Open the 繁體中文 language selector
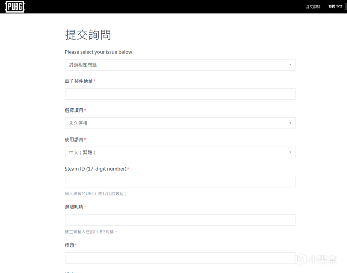 [x=335, y=6]
